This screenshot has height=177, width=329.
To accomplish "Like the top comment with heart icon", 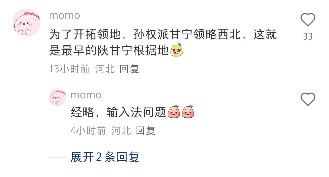I will (308, 20).
